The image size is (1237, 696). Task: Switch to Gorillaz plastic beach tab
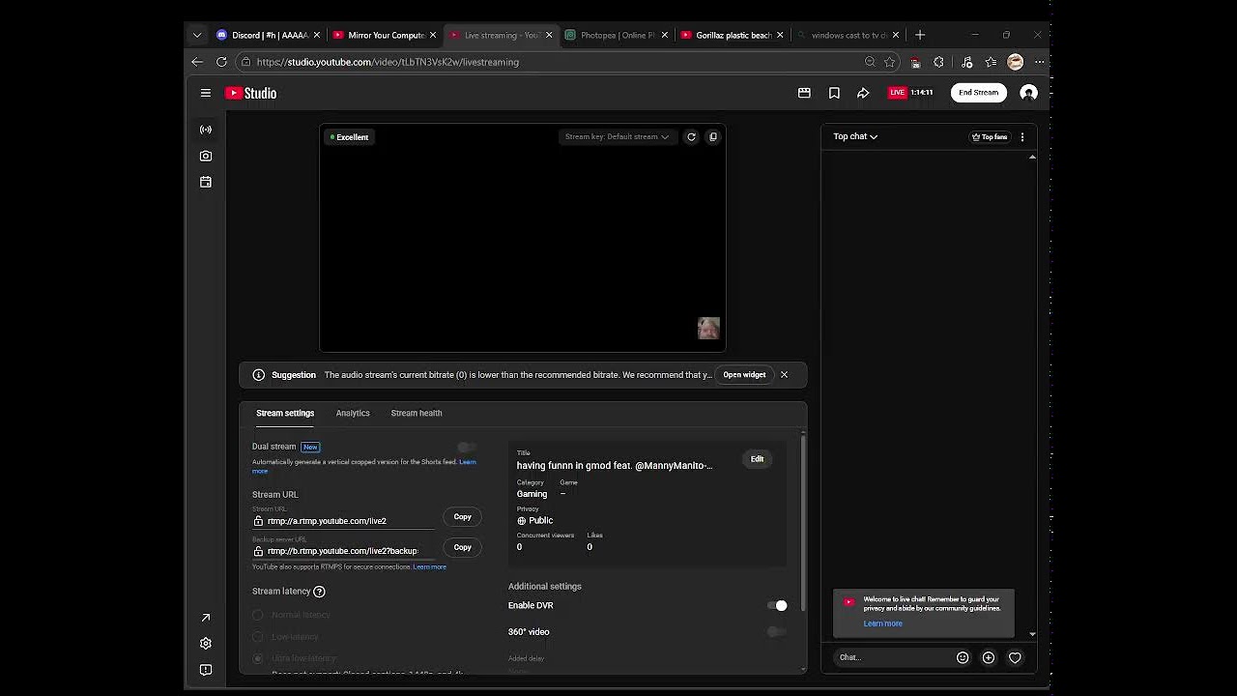pos(732,35)
